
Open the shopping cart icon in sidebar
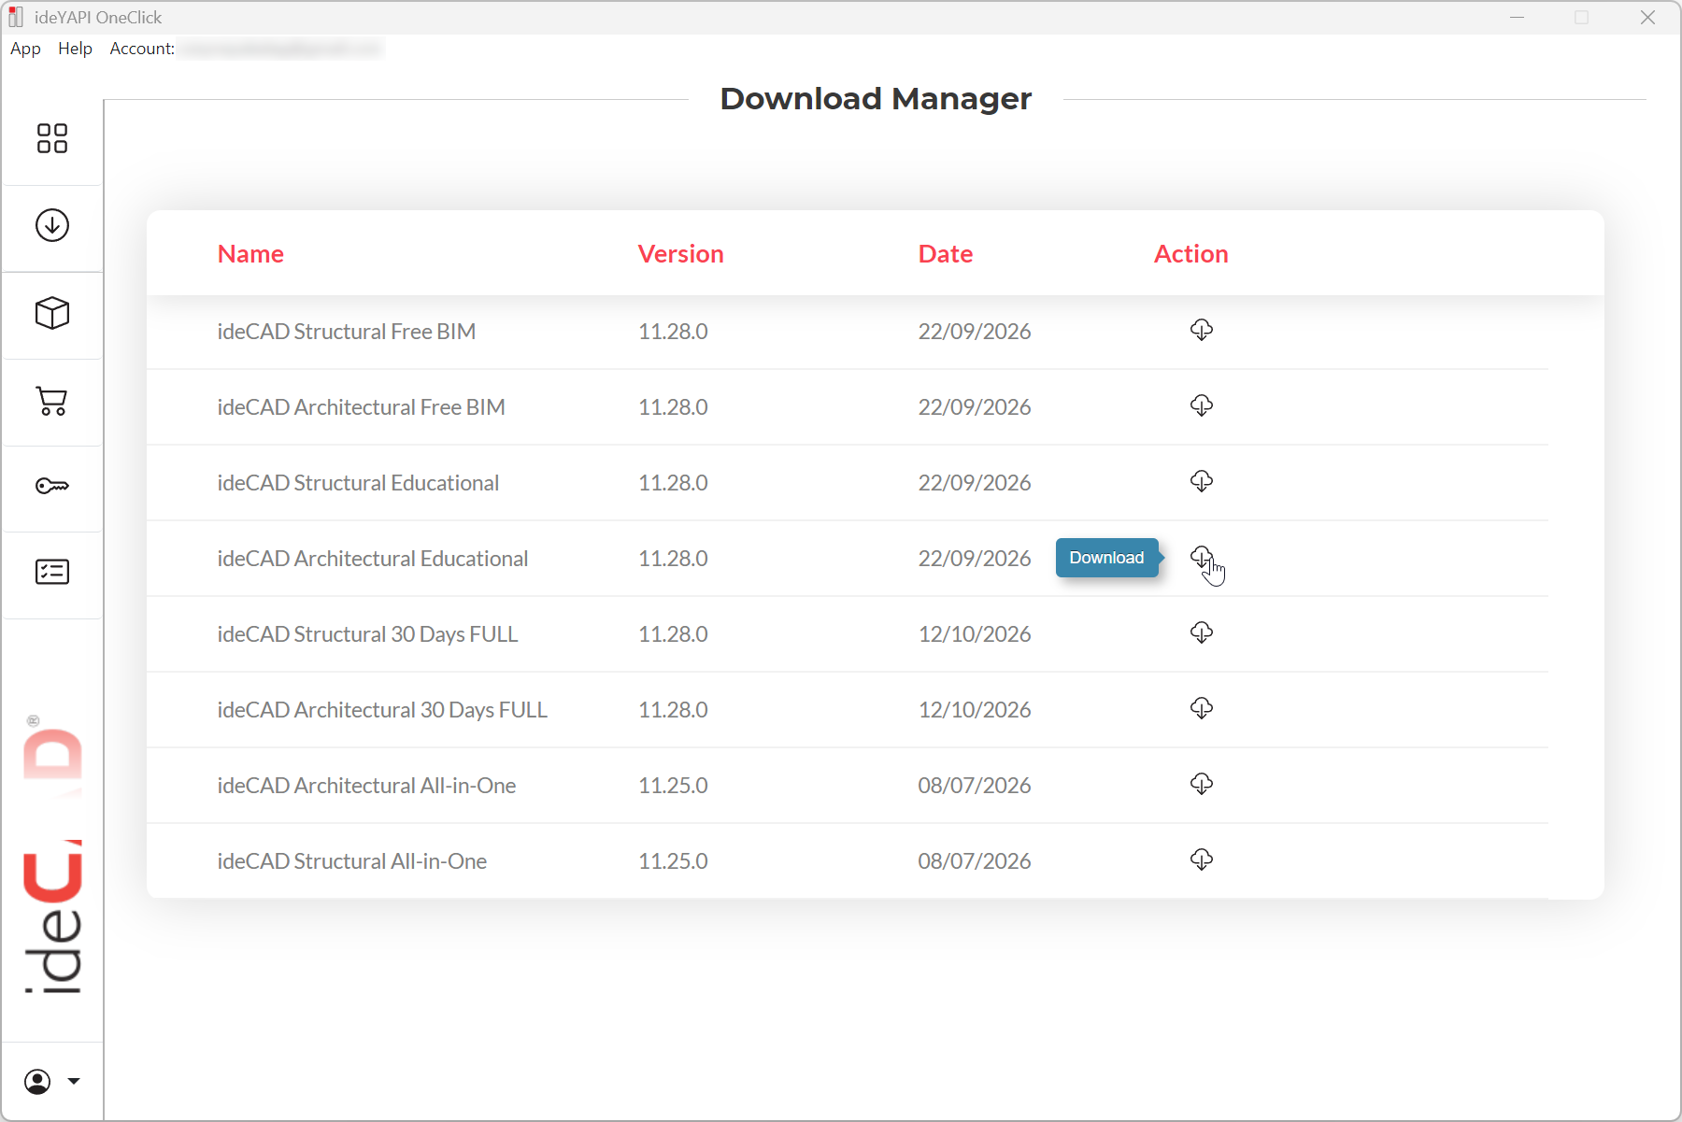[x=52, y=401]
